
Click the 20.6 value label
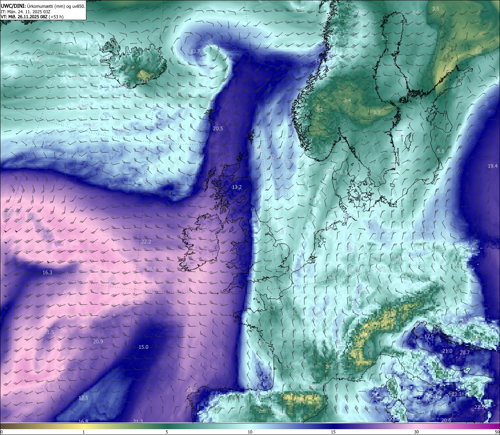click(x=446, y=421)
